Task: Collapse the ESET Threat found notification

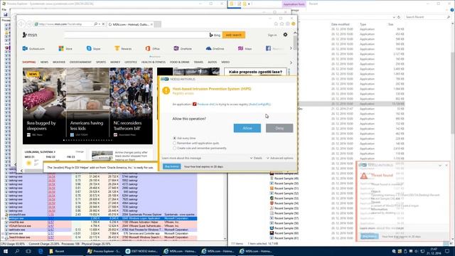Action: click(x=440, y=165)
